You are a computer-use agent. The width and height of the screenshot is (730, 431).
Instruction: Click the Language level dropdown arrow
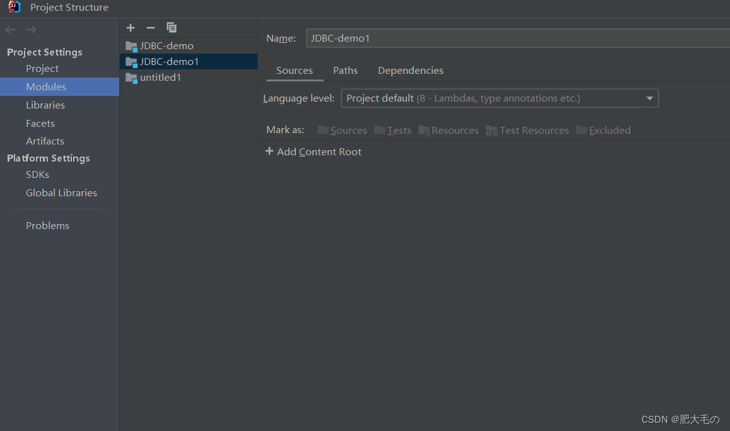point(649,98)
